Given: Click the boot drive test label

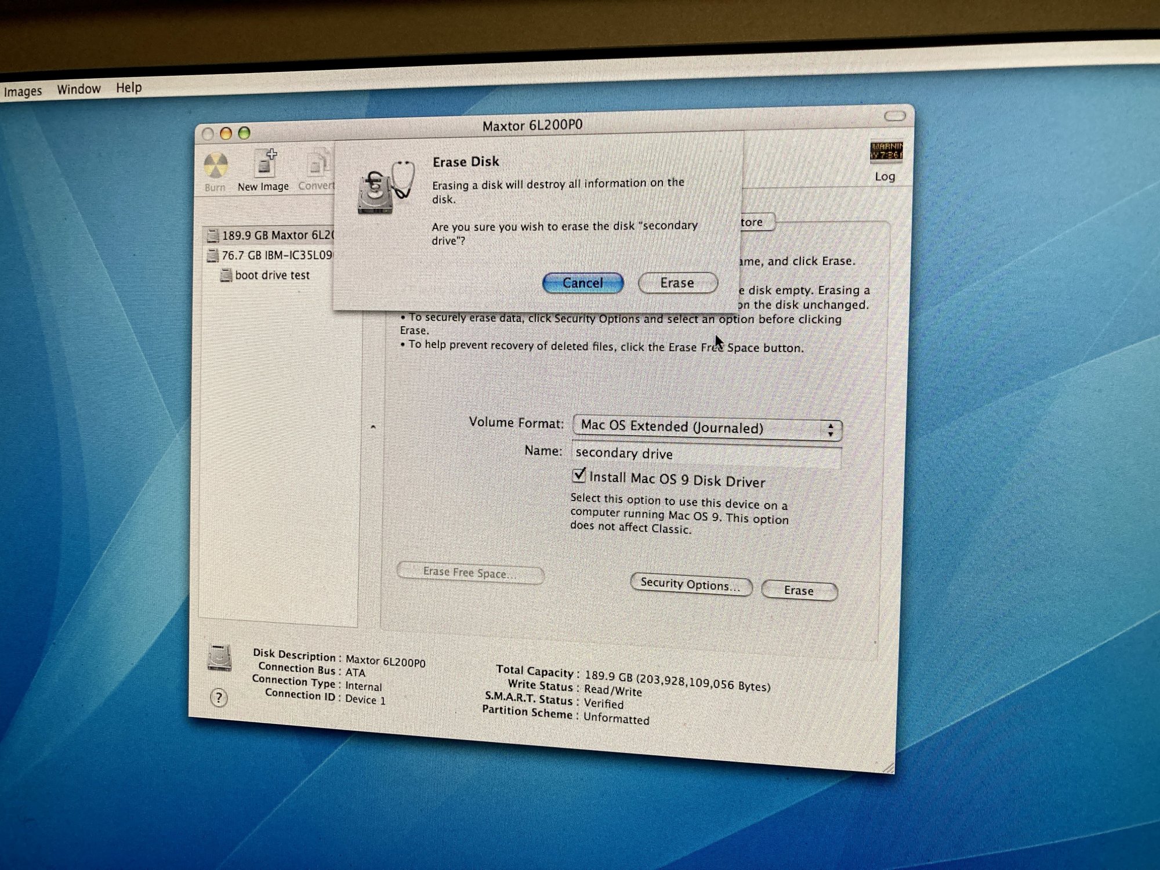Looking at the screenshot, I should coord(273,275).
